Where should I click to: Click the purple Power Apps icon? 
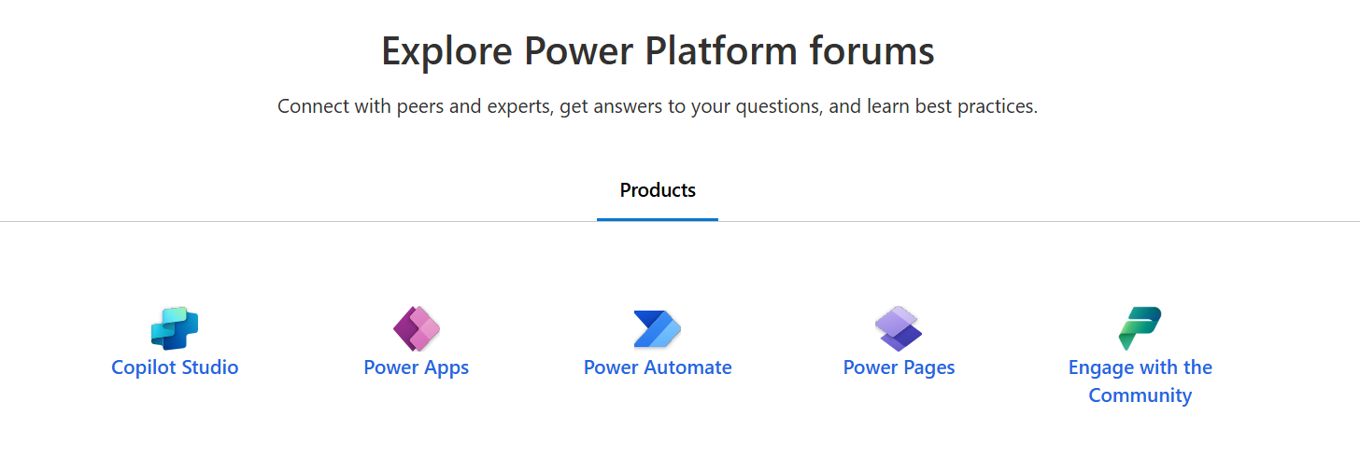click(x=417, y=328)
